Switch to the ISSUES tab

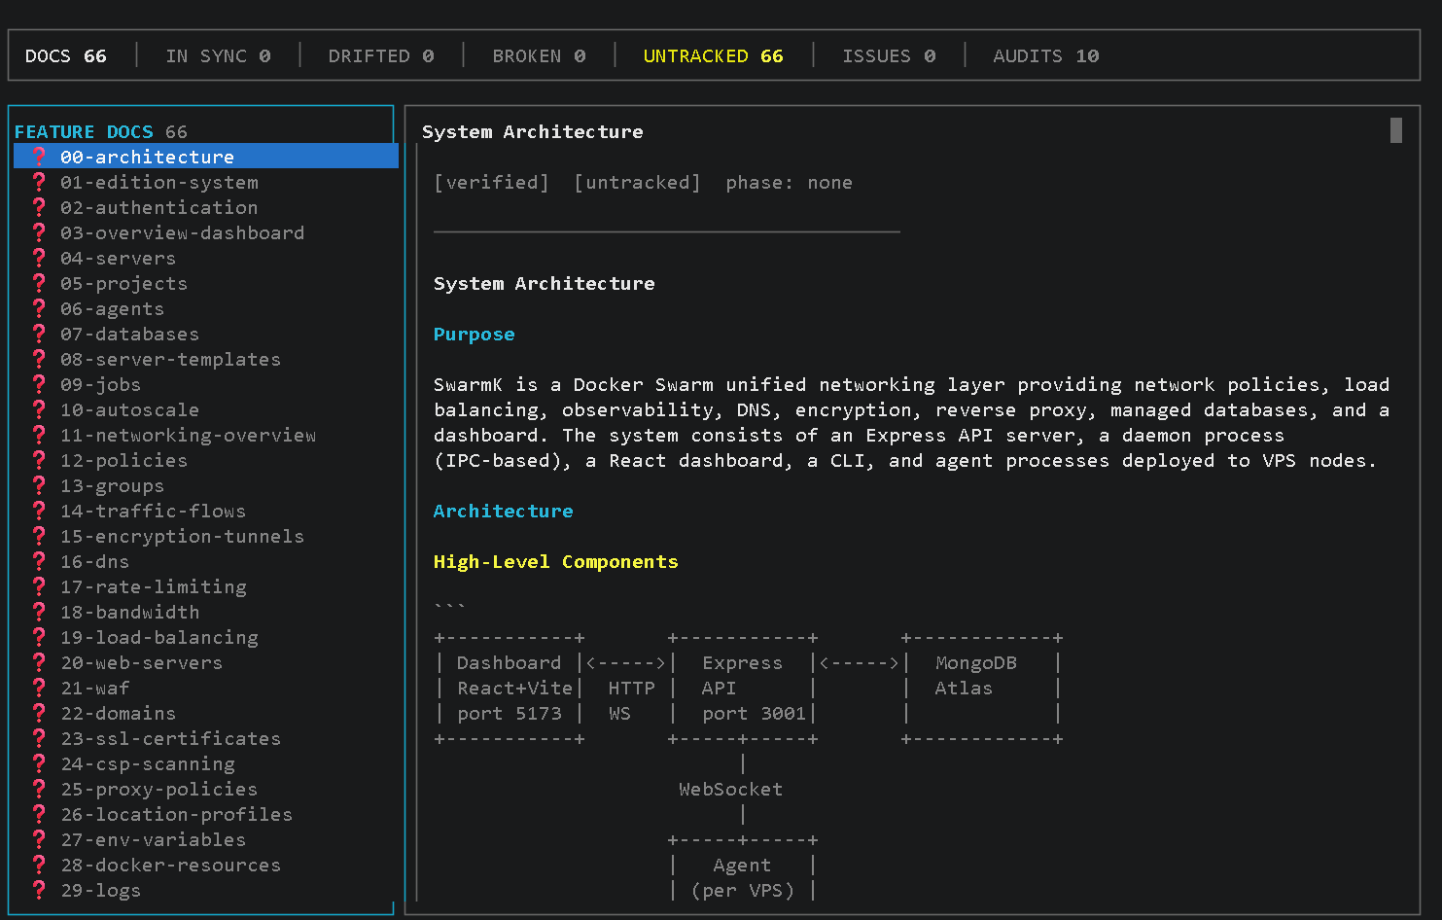pos(889,56)
